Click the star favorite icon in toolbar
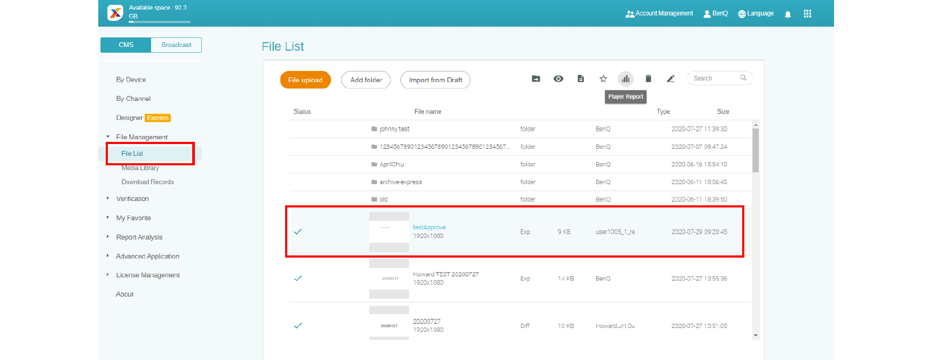The image size is (944, 360). click(603, 79)
